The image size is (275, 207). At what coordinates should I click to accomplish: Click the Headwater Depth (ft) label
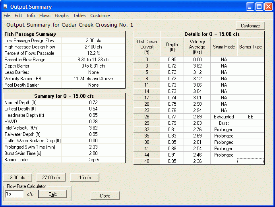(x=24, y=115)
